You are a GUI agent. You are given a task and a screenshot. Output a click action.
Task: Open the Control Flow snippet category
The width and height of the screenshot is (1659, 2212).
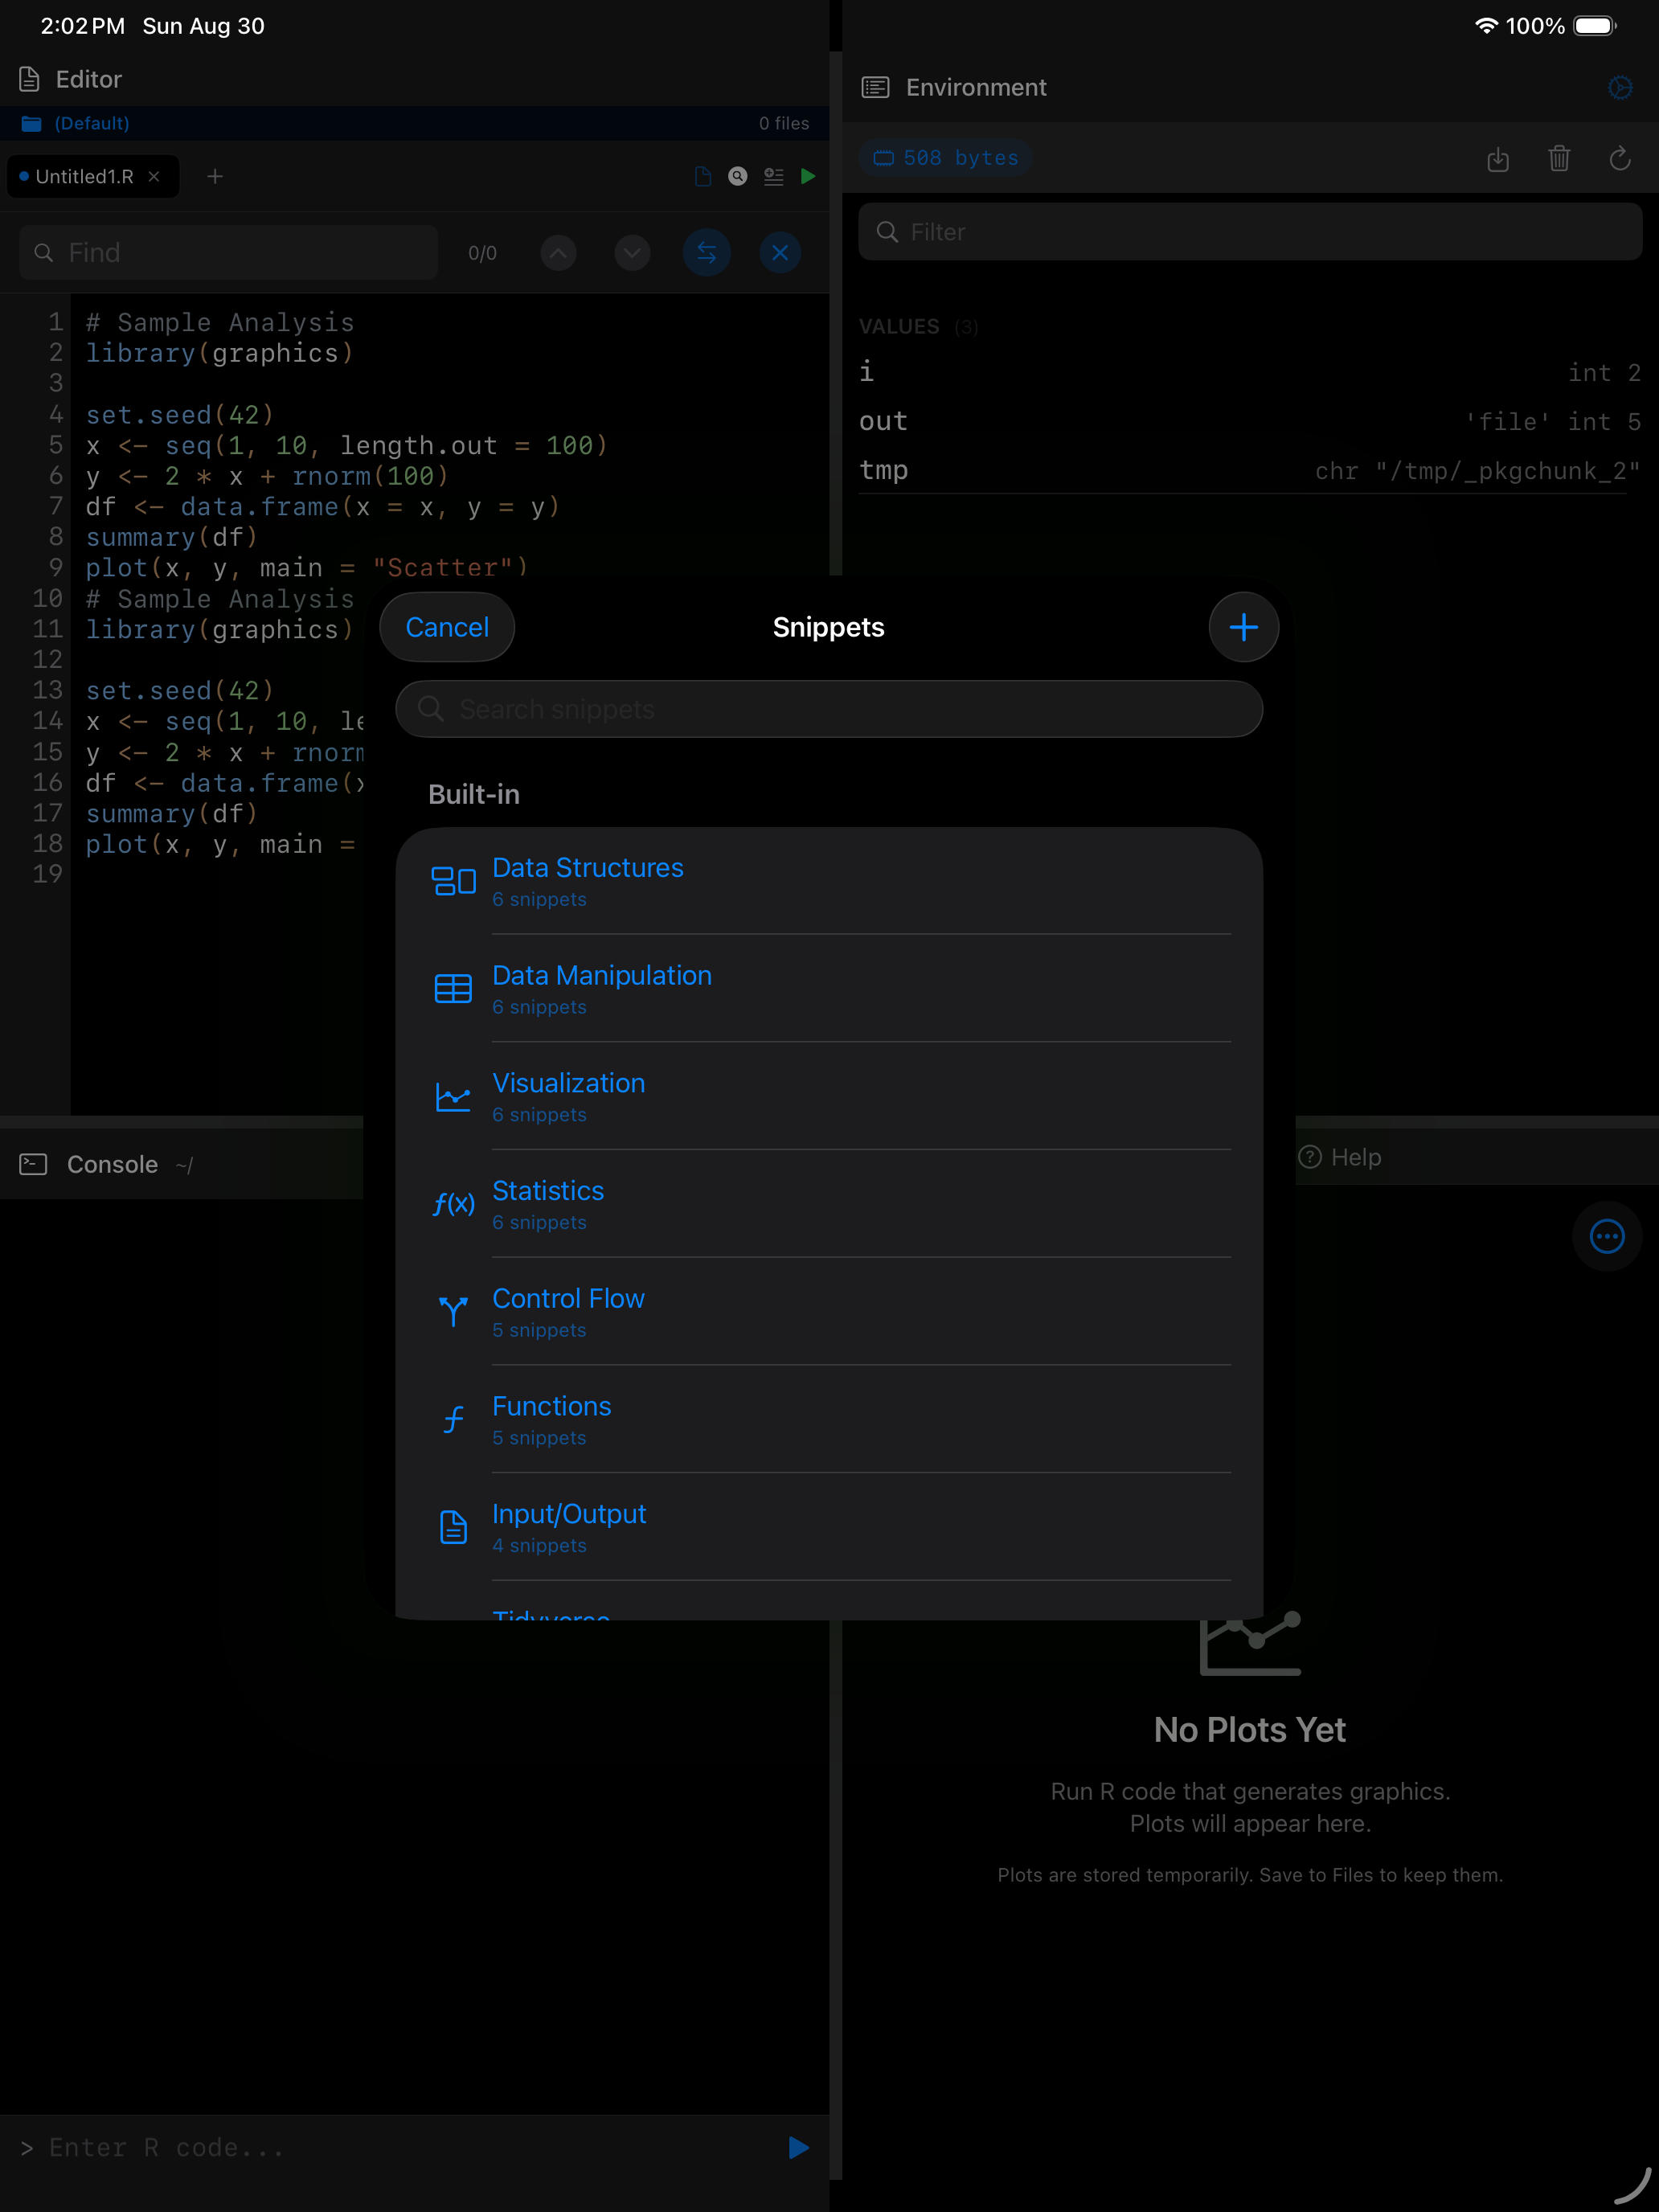pyautogui.click(x=829, y=1312)
